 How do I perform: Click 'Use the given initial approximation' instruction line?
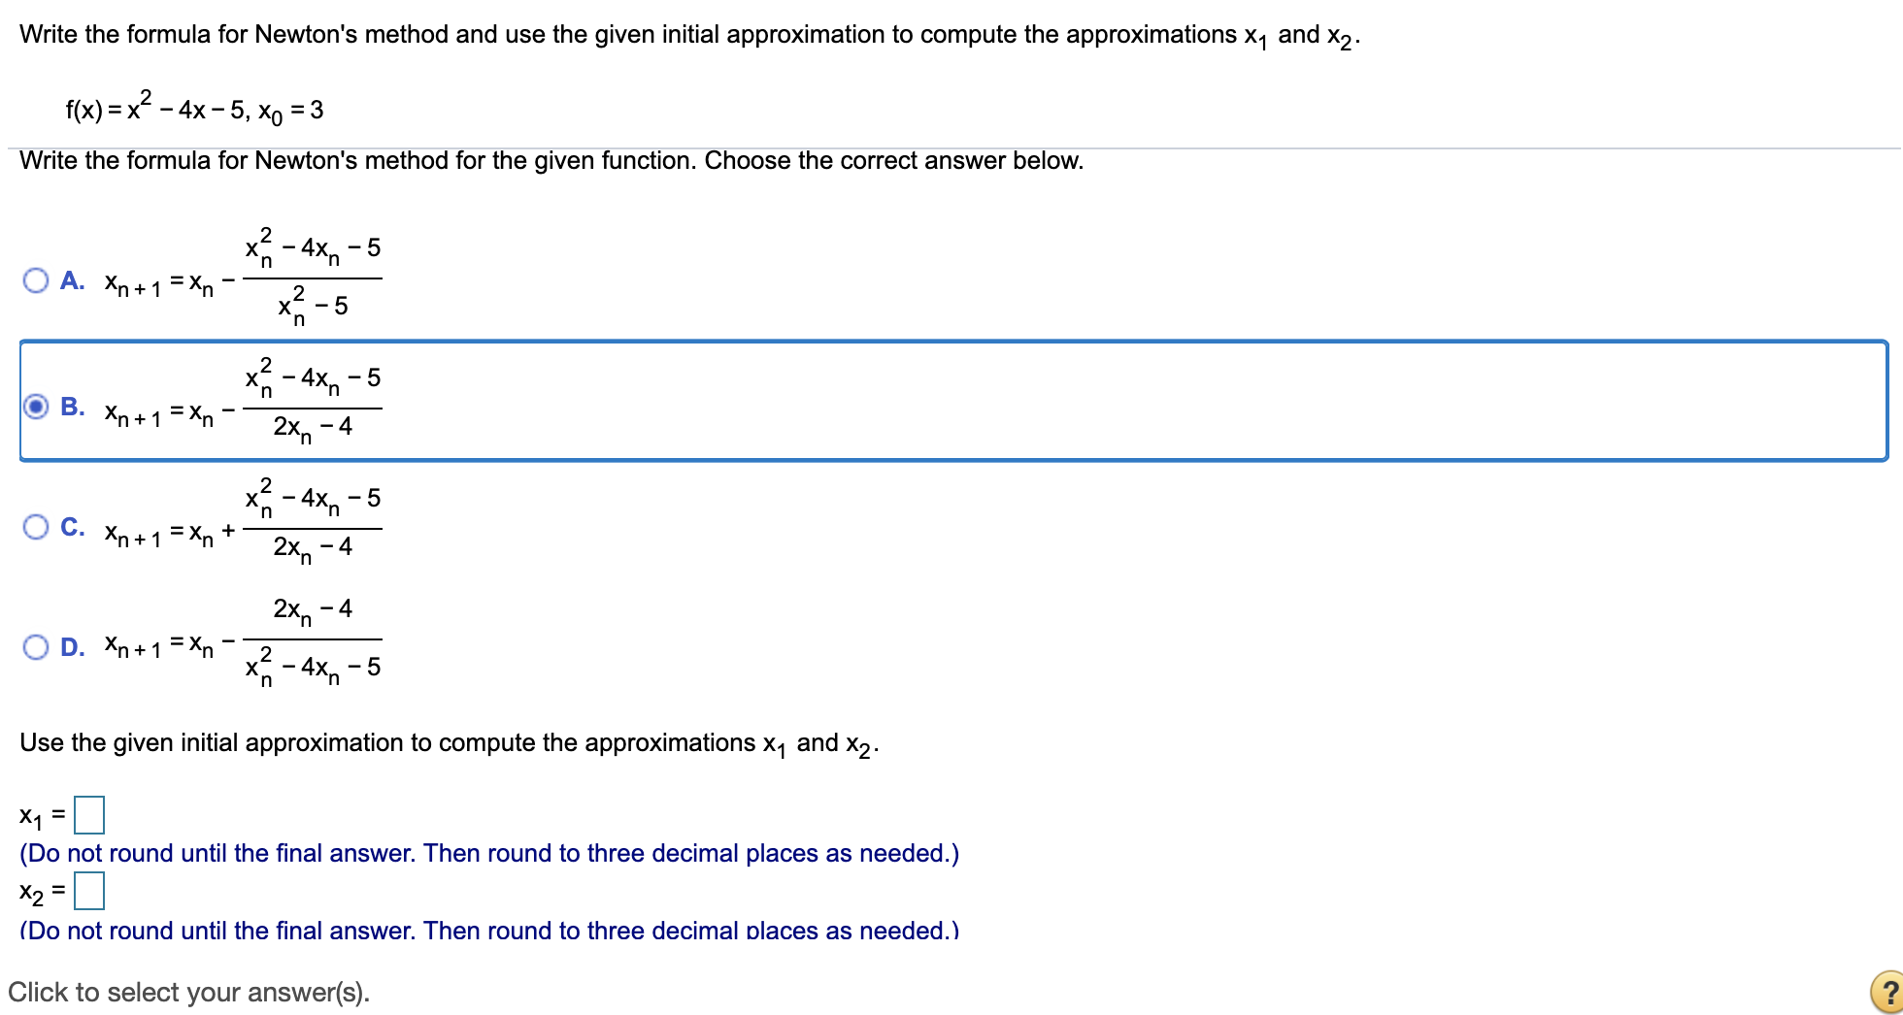coord(449,743)
